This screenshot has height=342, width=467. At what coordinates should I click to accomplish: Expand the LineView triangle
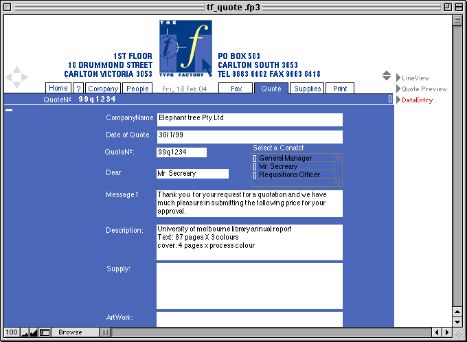398,78
